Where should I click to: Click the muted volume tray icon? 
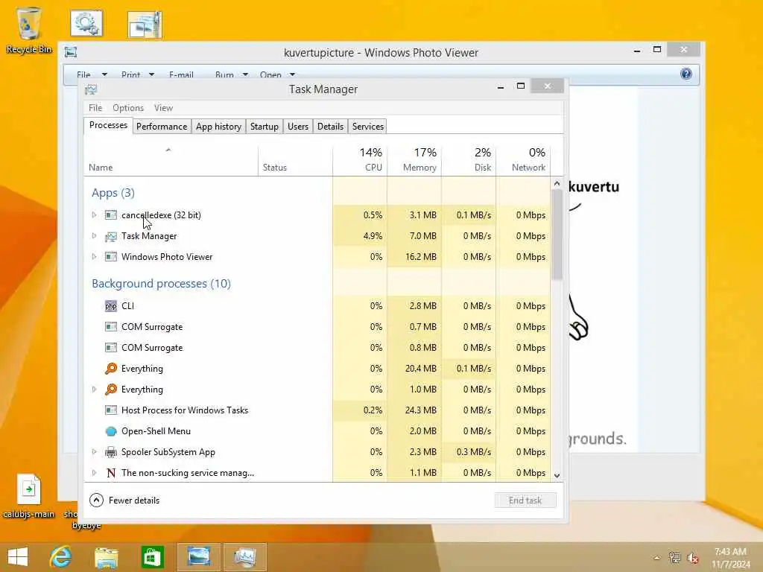(692, 557)
